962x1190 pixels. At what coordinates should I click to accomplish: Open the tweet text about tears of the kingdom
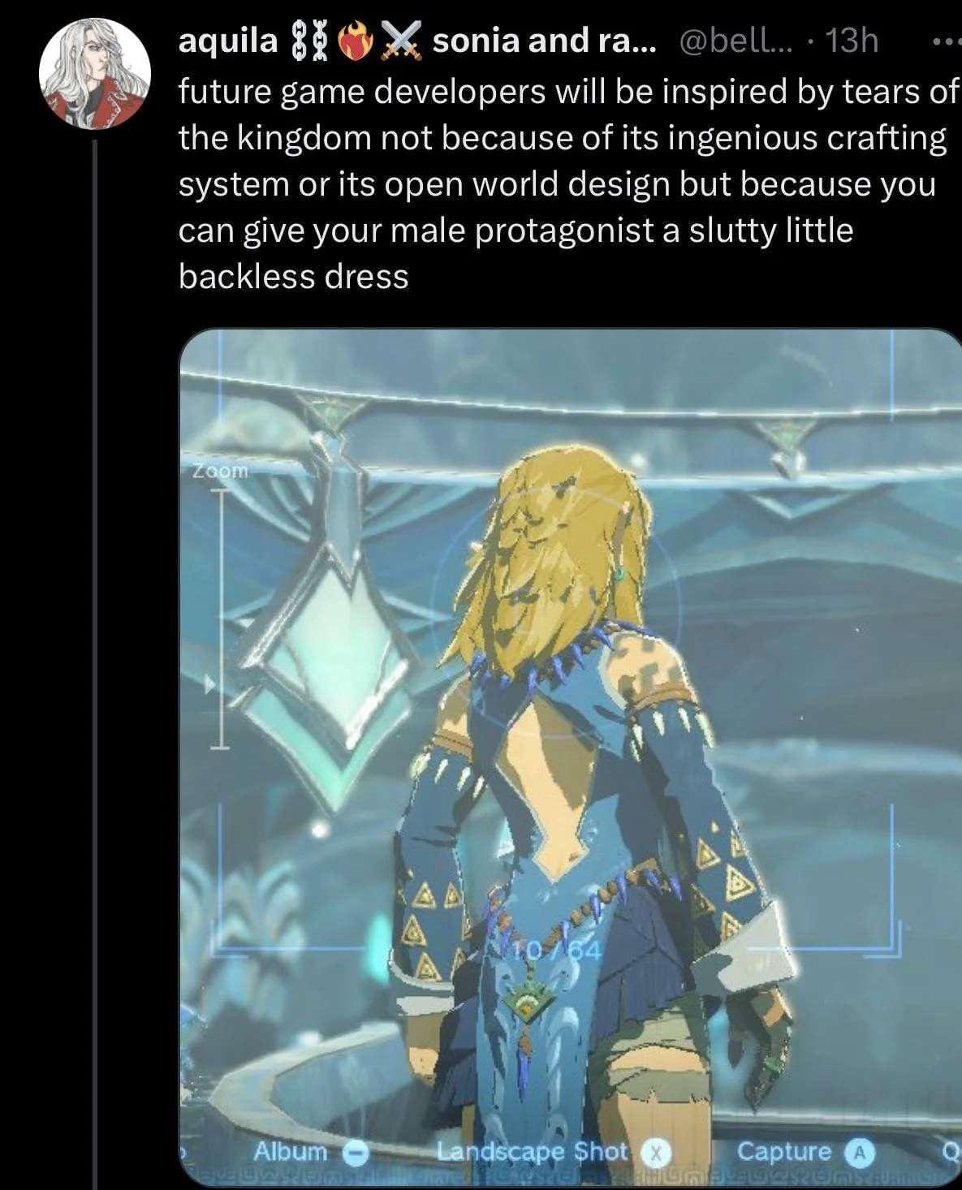(x=567, y=185)
